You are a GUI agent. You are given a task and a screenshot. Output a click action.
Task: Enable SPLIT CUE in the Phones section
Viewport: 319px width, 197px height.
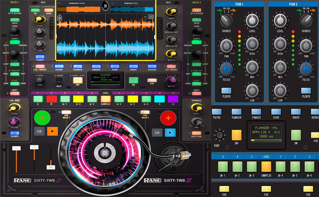[x=196, y=133]
